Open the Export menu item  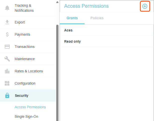click(x=20, y=22)
